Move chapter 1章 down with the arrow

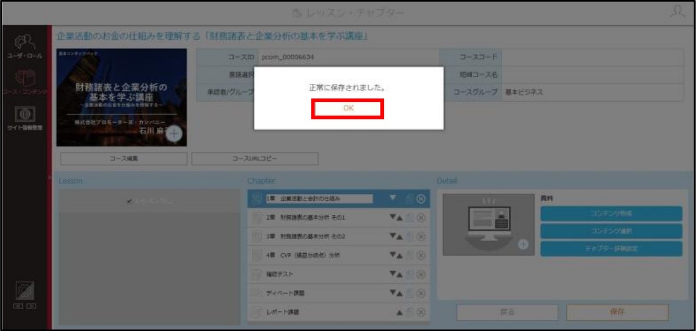392,199
